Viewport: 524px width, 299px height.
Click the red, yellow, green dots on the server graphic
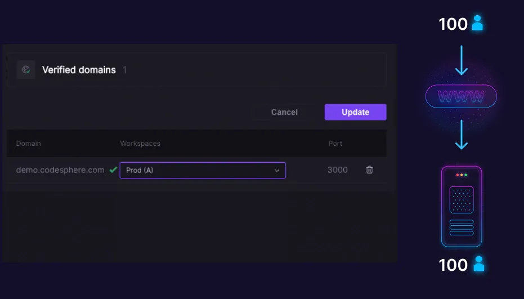462,175
